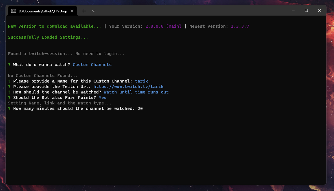Close the TTVDrop terminal tab
Image resolution: width=334 pixels, height=191 pixels.
pos(72,11)
